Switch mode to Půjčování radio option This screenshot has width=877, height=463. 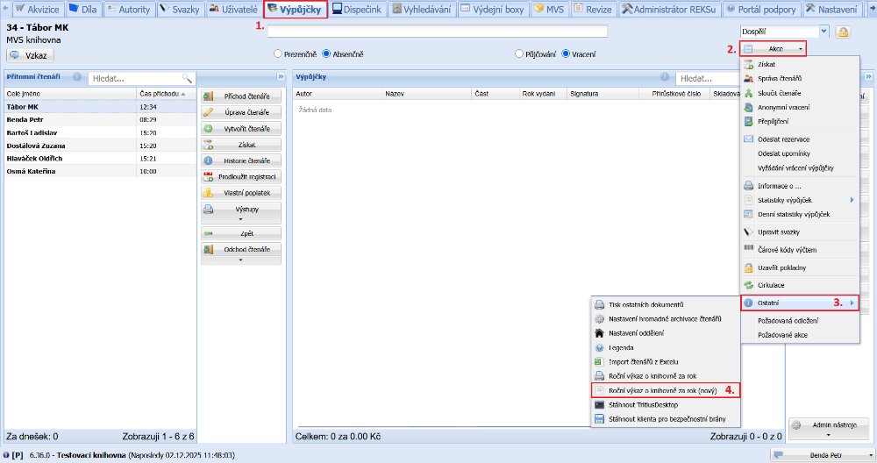coord(519,53)
